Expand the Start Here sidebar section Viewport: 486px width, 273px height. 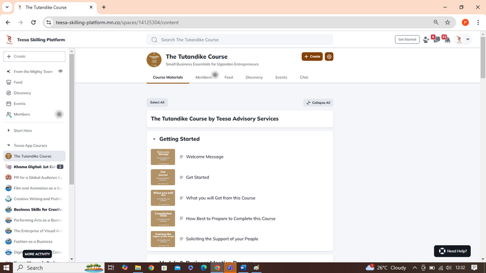tap(9, 130)
